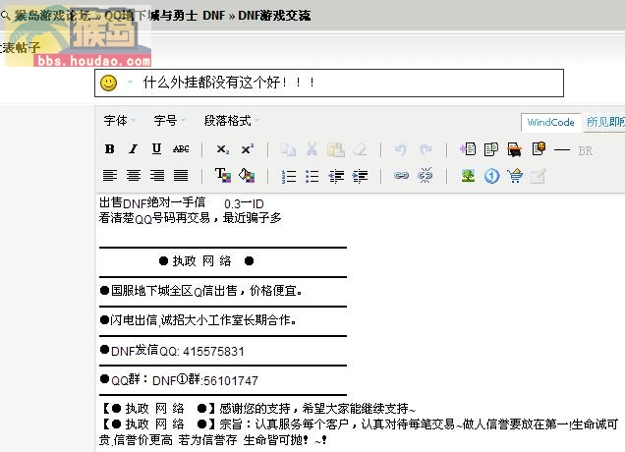Toggle italic formatting

tap(133, 149)
